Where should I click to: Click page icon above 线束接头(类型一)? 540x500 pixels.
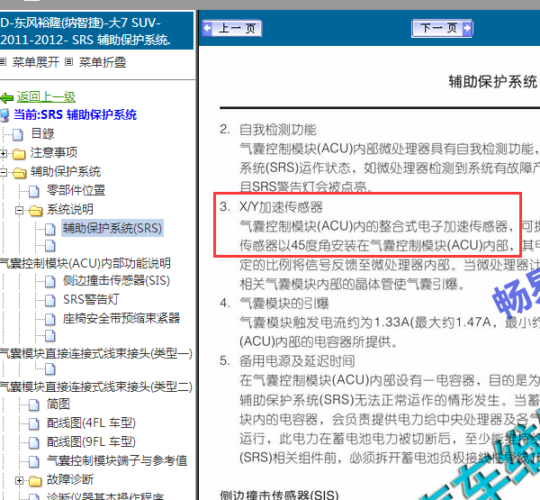[49, 336]
